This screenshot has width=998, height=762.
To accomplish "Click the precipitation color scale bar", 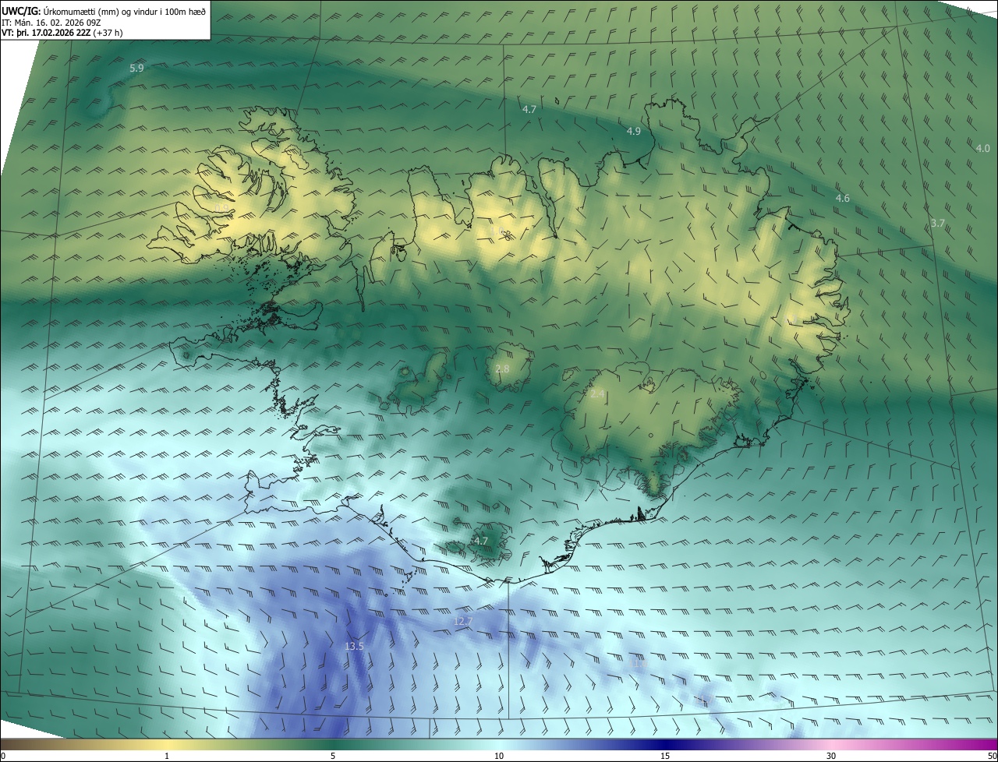I will point(499,745).
